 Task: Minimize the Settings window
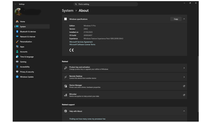[184, 3]
